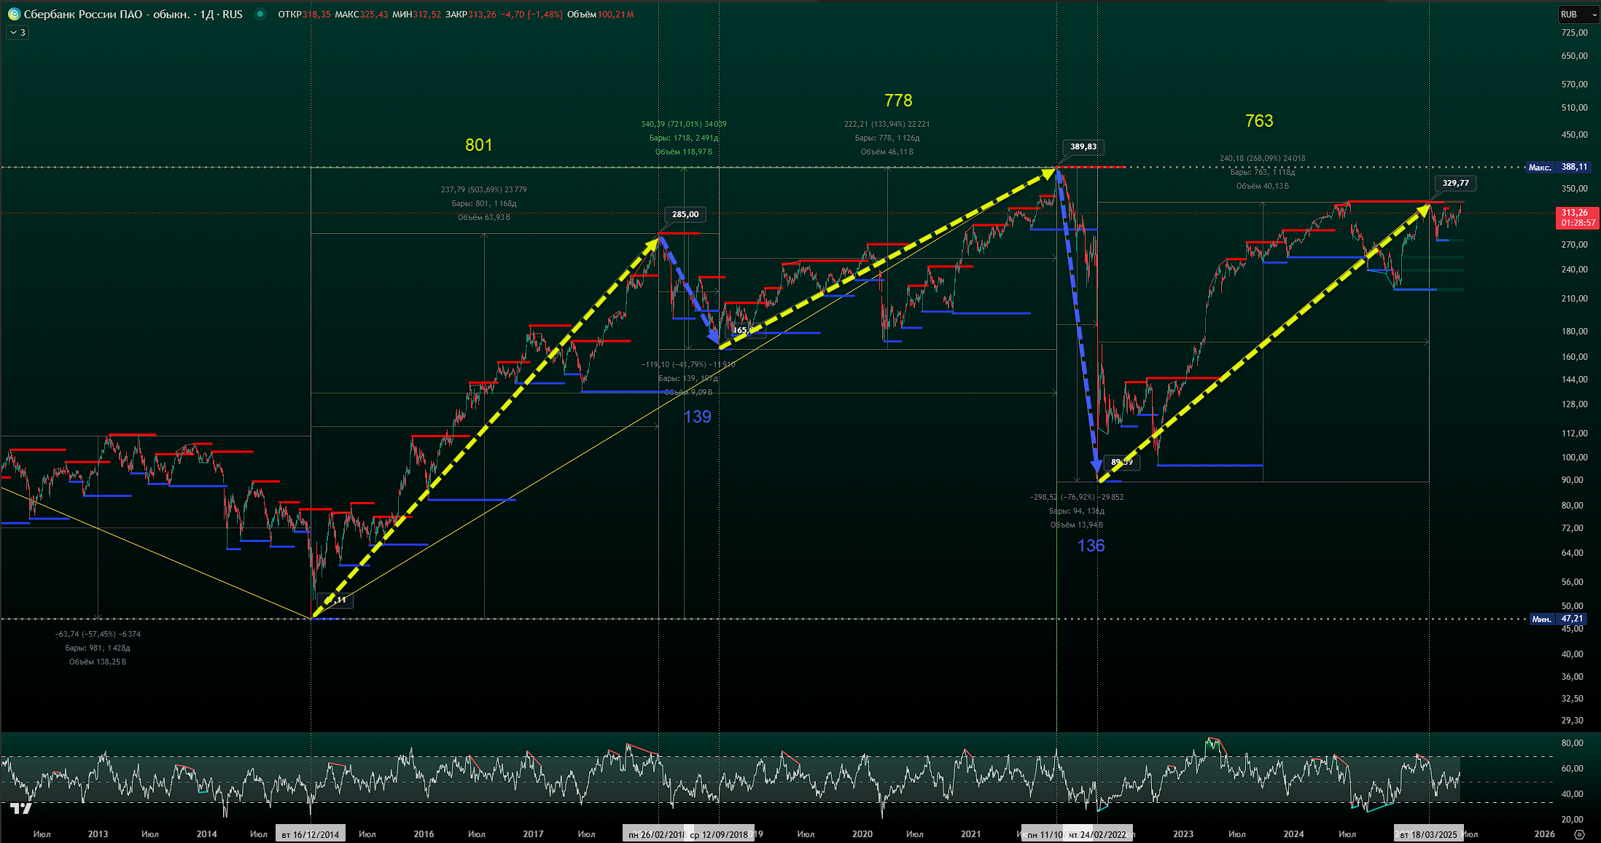Click the 100,00 price scale label
The image size is (1601, 843).
point(1574,458)
